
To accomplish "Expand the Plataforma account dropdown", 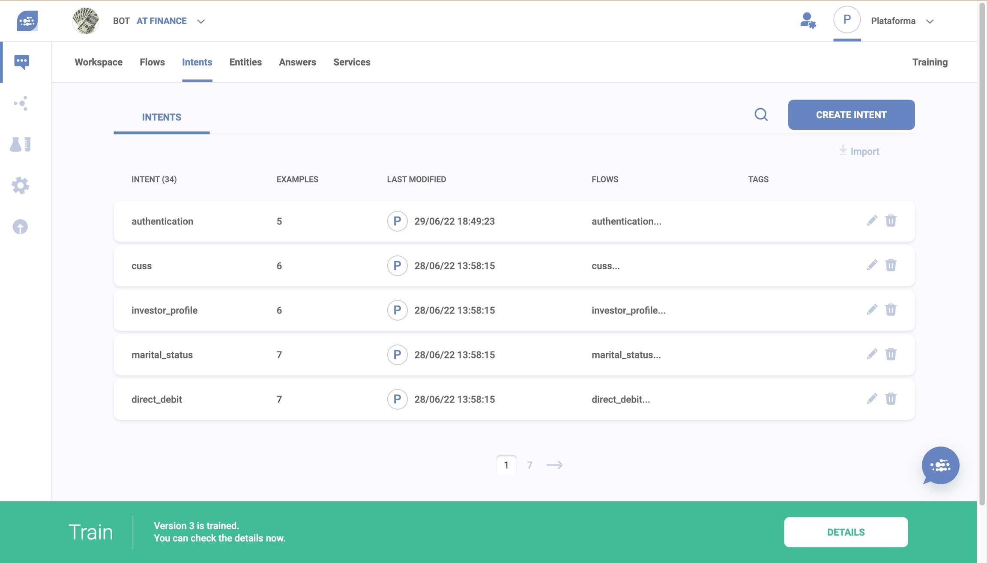I will pyautogui.click(x=930, y=21).
